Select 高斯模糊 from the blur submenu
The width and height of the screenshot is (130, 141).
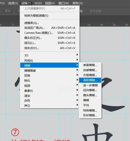(x=90, y=80)
